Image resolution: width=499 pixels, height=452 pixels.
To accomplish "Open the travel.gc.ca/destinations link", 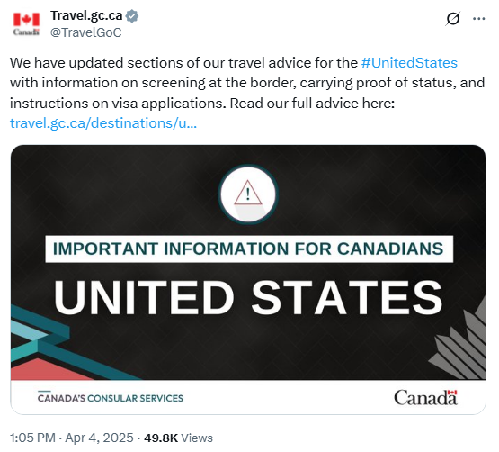I will (x=103, y=123).
